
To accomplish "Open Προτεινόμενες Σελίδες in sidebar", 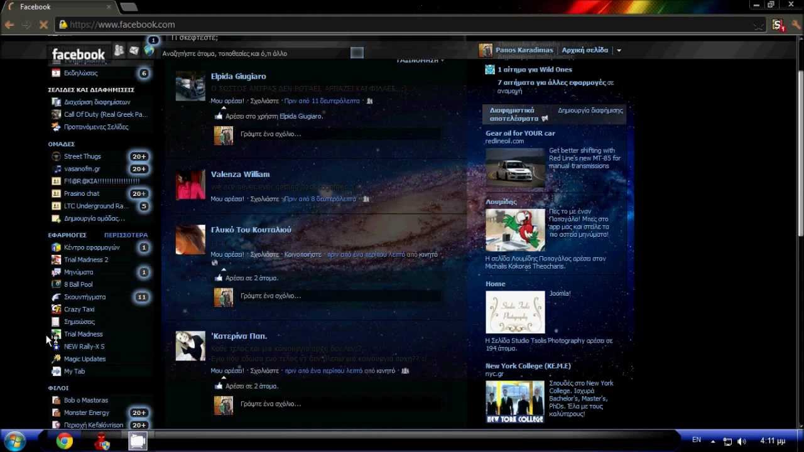I will [96, 127].
